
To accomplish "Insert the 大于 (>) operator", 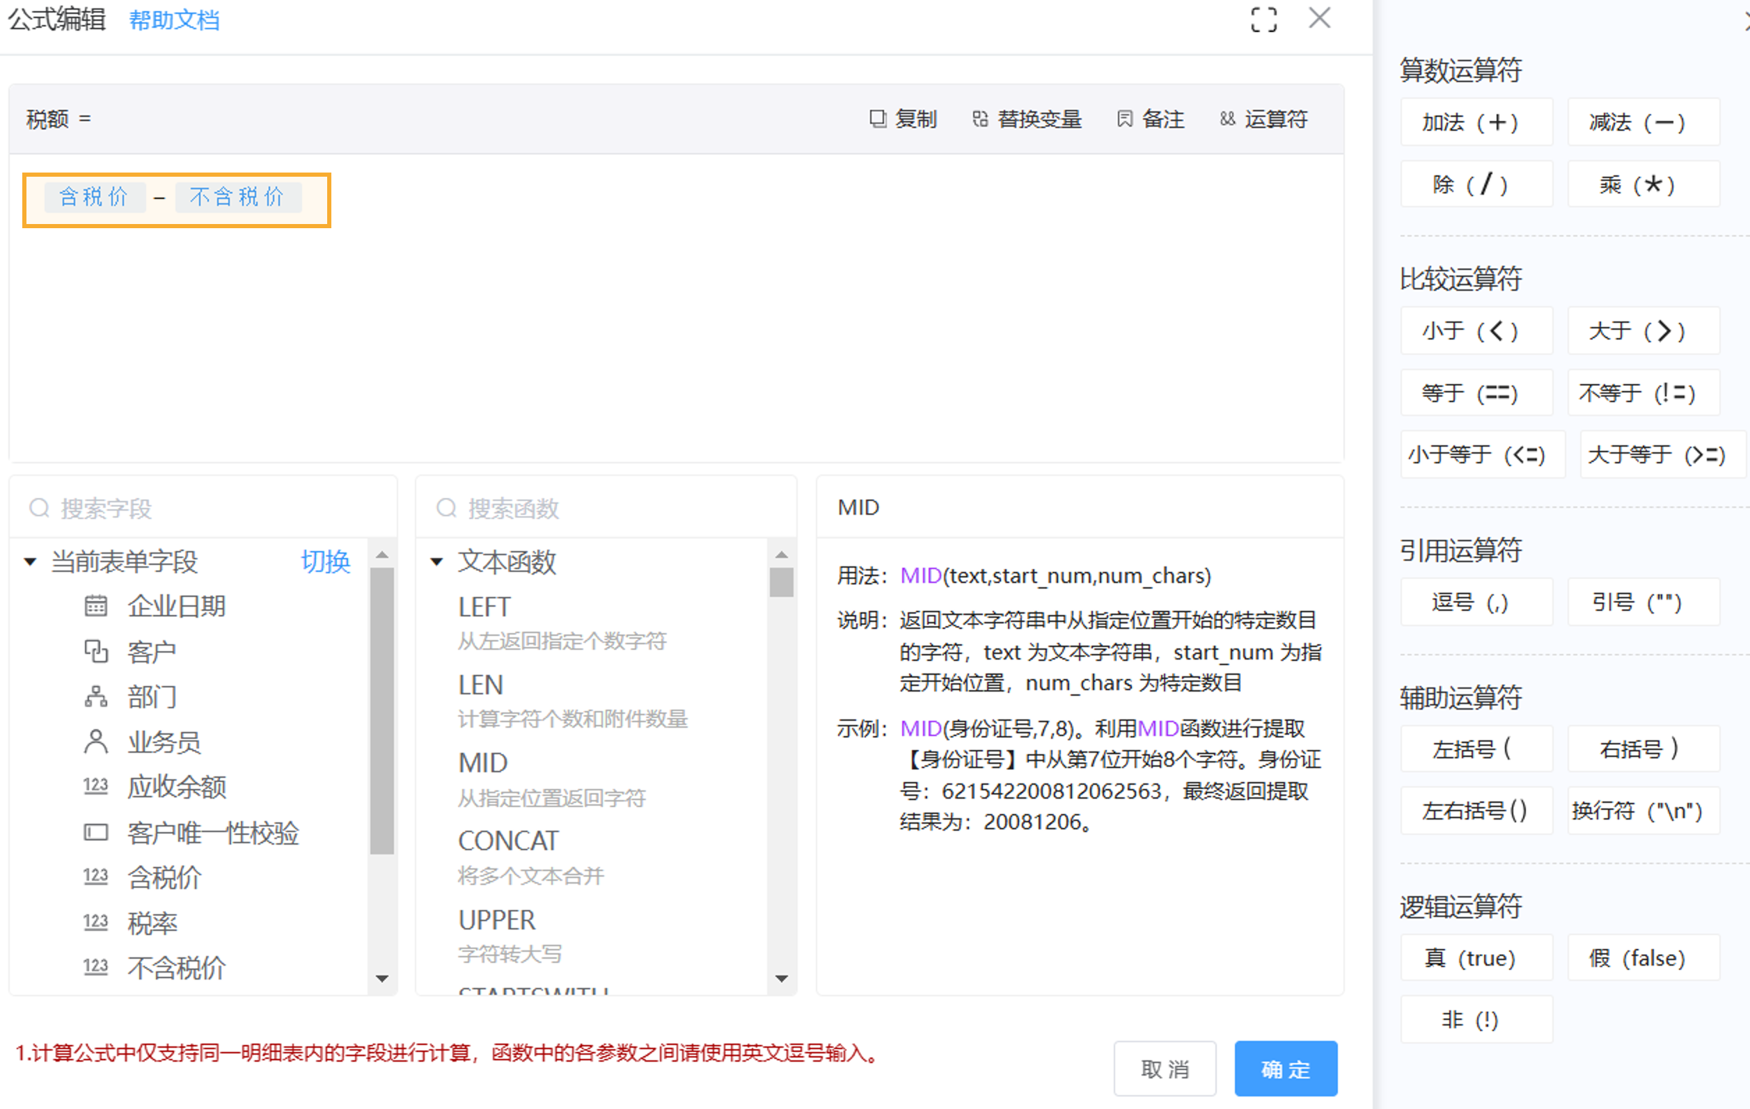I will (1644, 330).
